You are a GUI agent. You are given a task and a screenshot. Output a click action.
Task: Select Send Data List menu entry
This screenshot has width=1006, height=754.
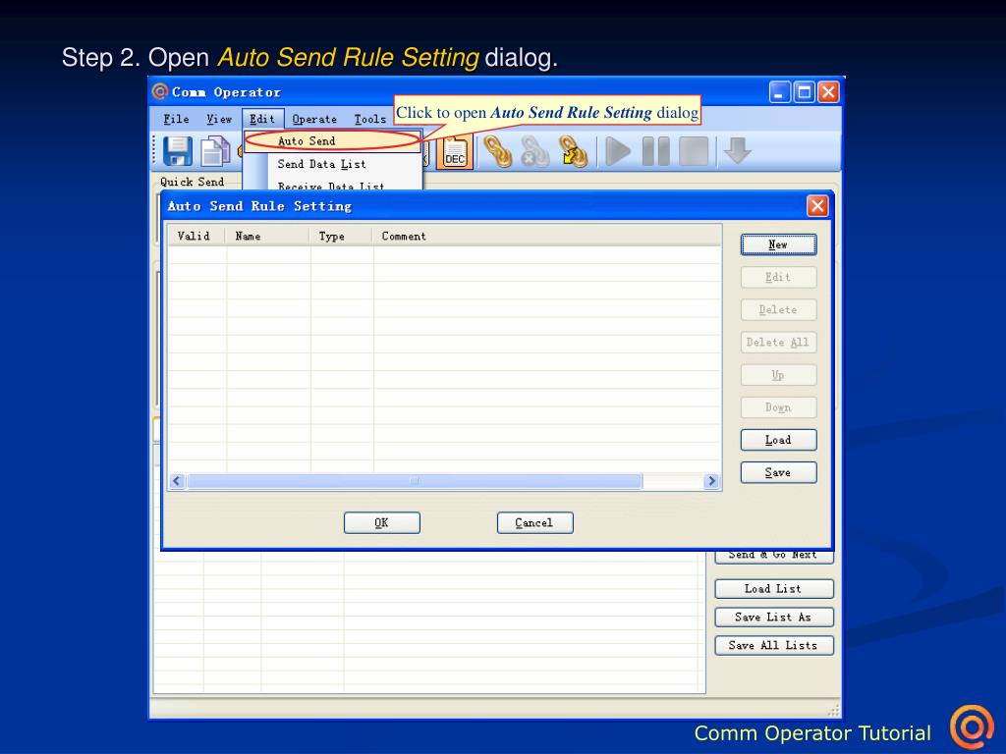(321, 164)
